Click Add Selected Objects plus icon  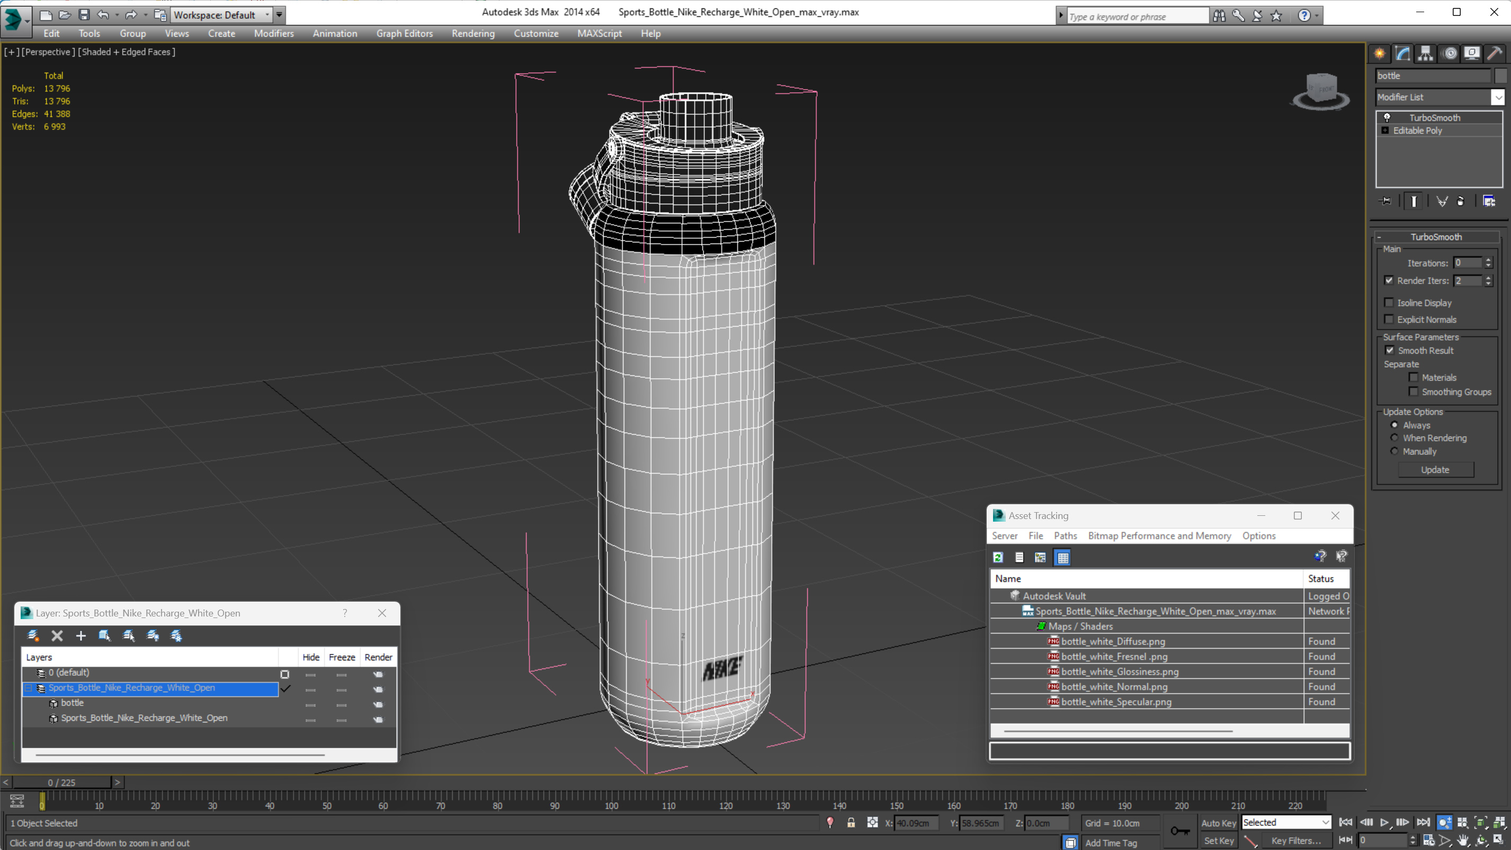(x=81, y=636)
